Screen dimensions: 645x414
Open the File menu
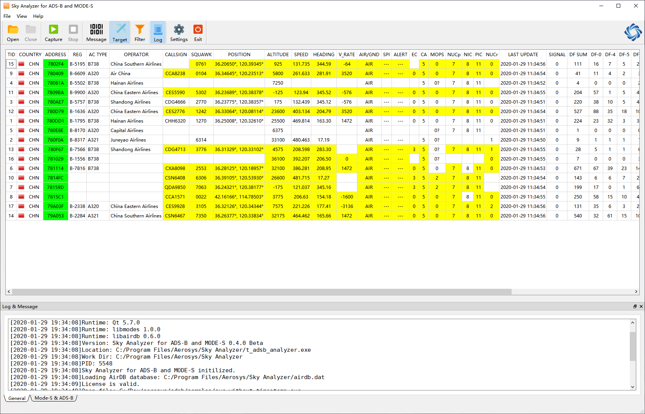click(7, 16)
